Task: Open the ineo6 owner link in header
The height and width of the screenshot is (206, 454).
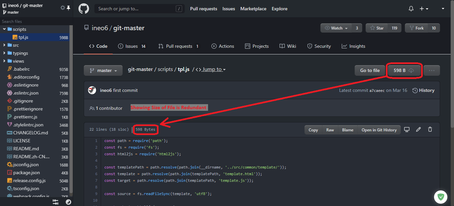Action: (x=100, y=28)
